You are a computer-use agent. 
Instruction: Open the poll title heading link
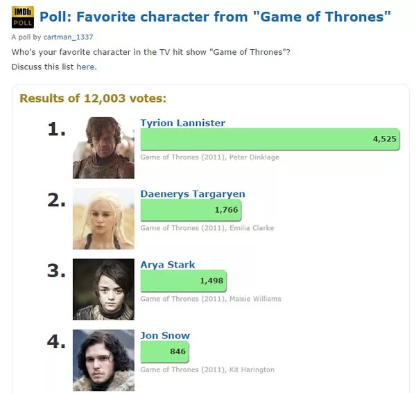pyautogui.click(x=215, y=17)
